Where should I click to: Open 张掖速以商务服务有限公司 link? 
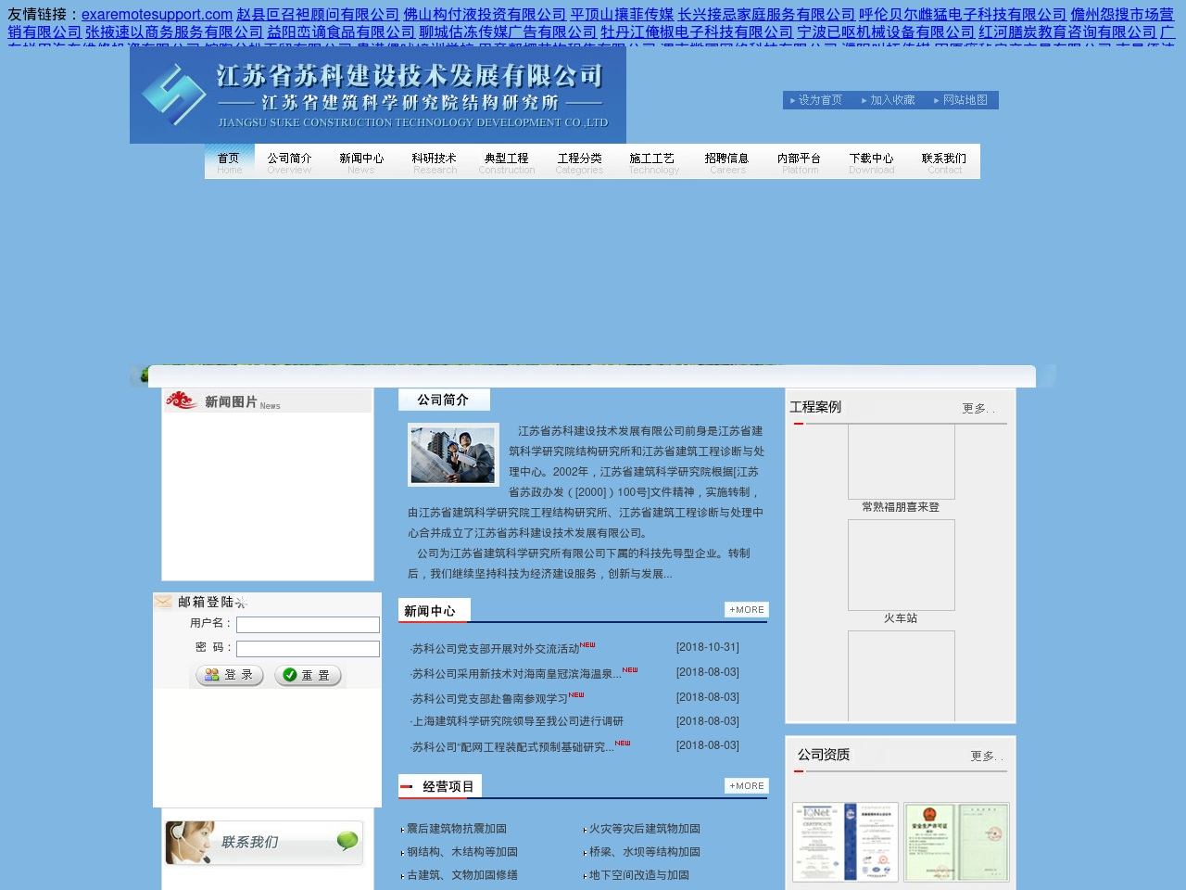click(174, 32)
